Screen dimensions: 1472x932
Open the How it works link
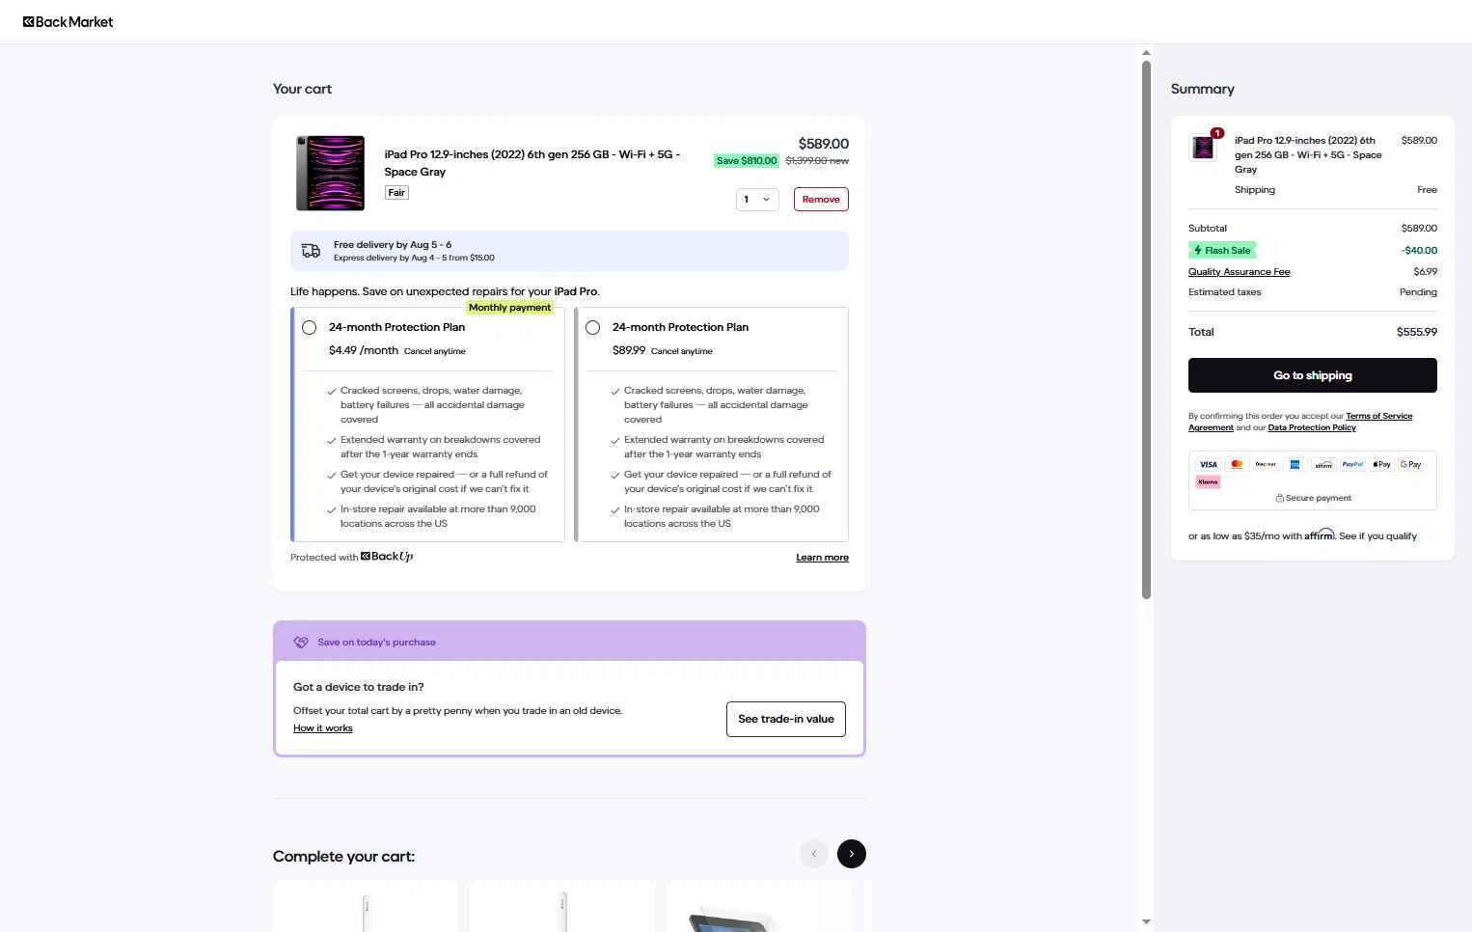click(322, 728)
